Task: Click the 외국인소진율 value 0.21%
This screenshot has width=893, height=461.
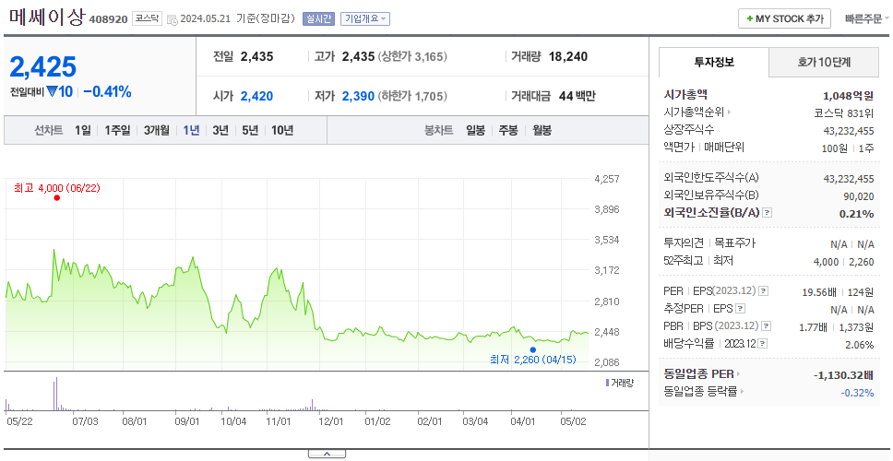Action: click(x=856, y=214)
